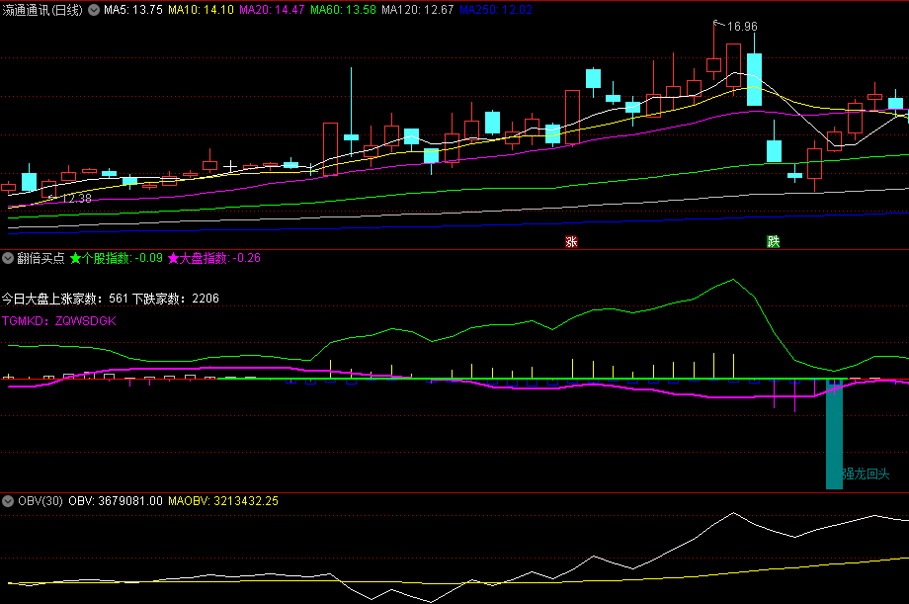Screen dimensions: 909x604
Task: Click the 16.96 high price label
Action: pyautogui.click(x=742, y=26)
